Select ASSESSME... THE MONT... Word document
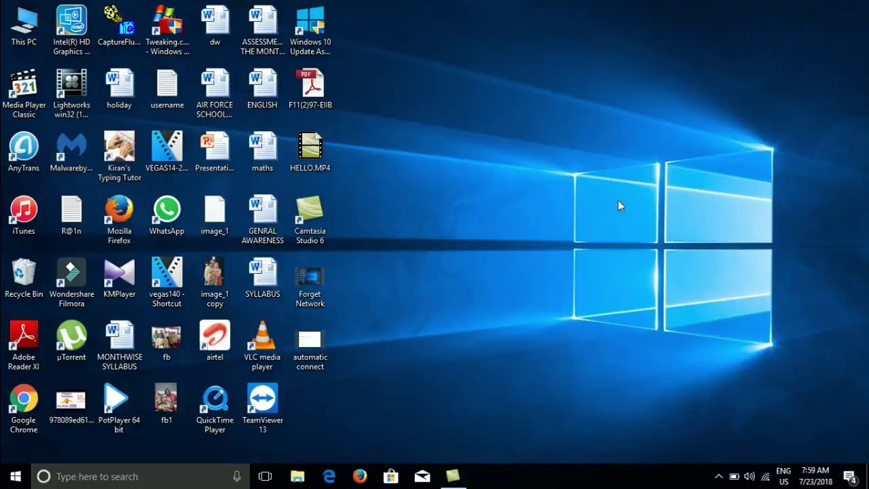This screenshot has width=869, height=489. pyautogui.click(x=262, y=31)
